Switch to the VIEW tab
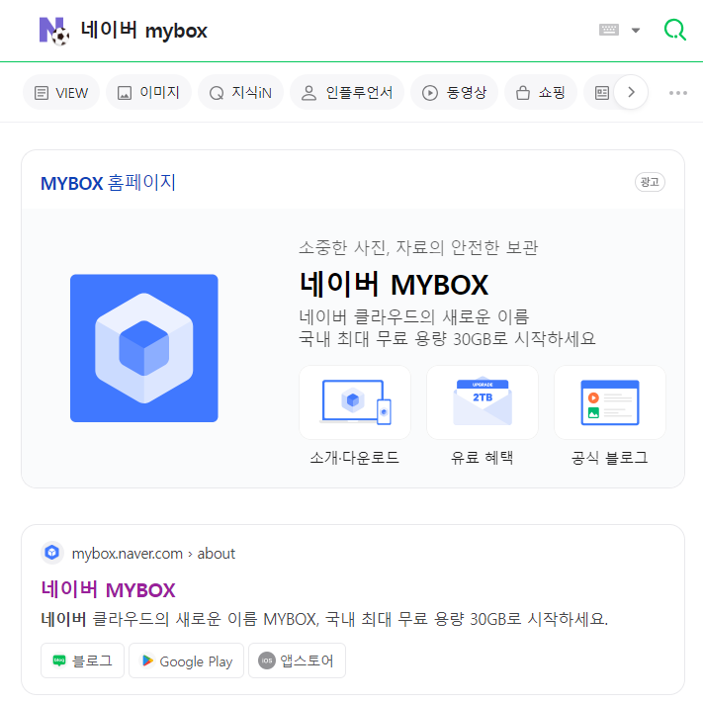The height and width of the screenshot is (704, 703). pyautogui.click(x=61, y=93)
